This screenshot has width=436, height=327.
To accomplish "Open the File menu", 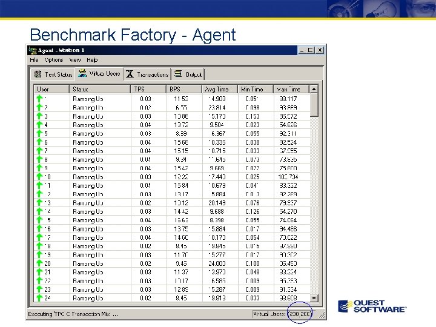I will click(34, 60).
